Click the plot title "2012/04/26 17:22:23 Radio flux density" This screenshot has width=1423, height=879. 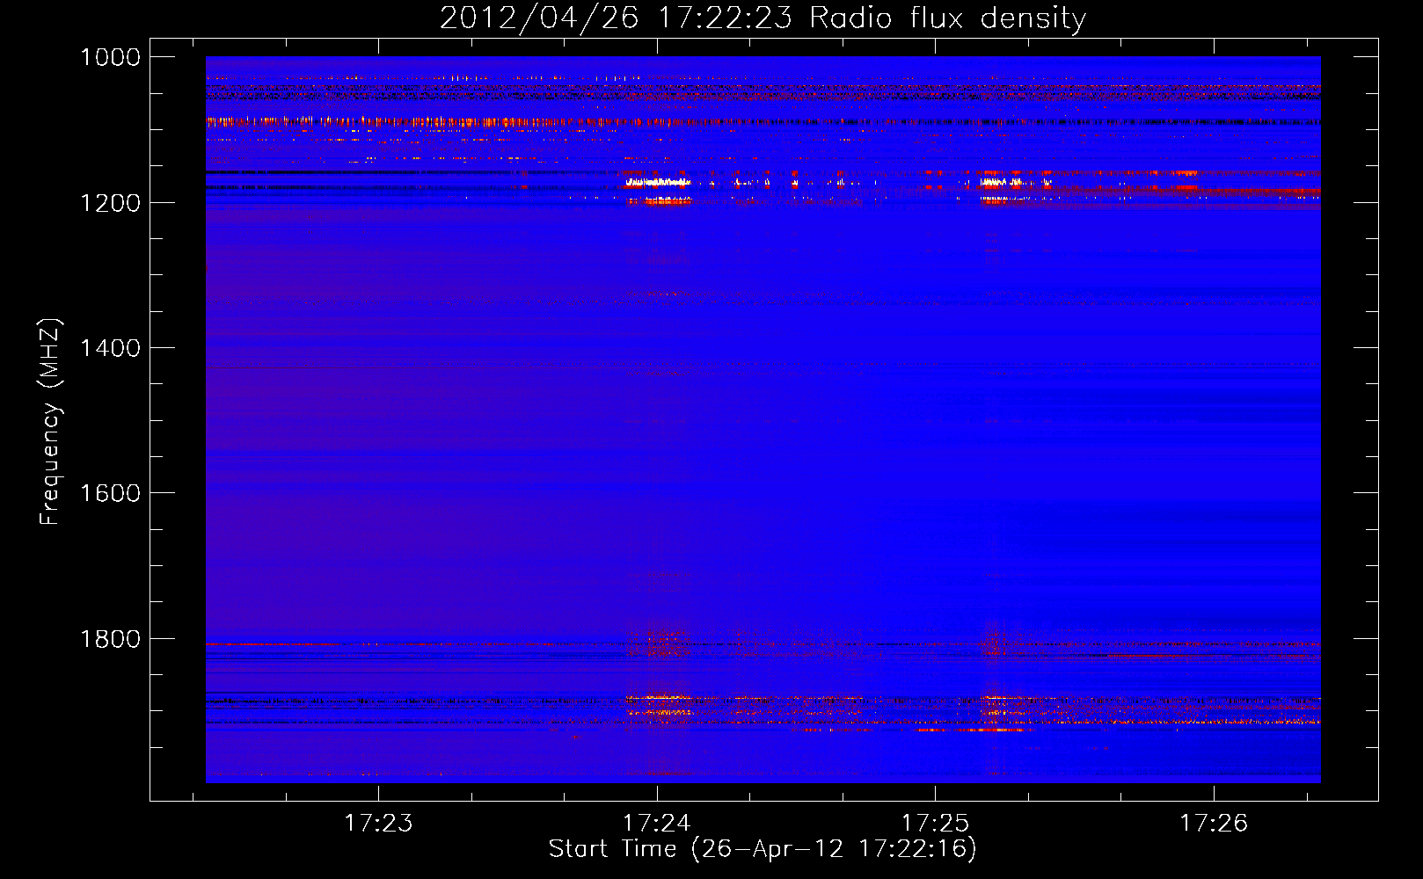tap(763, 18)
